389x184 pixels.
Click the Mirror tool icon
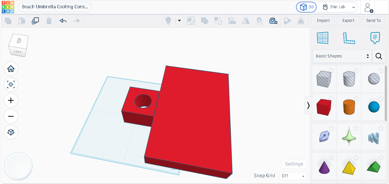[x=246, y=21]
